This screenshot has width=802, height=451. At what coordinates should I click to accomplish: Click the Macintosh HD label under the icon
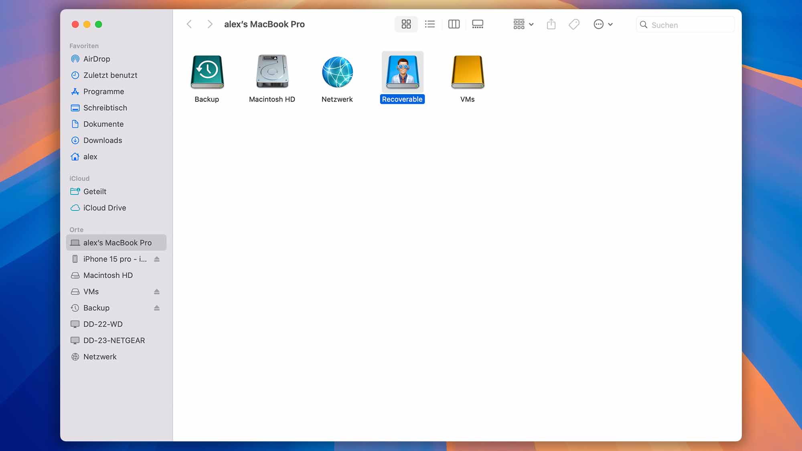(x=272, y=99)
